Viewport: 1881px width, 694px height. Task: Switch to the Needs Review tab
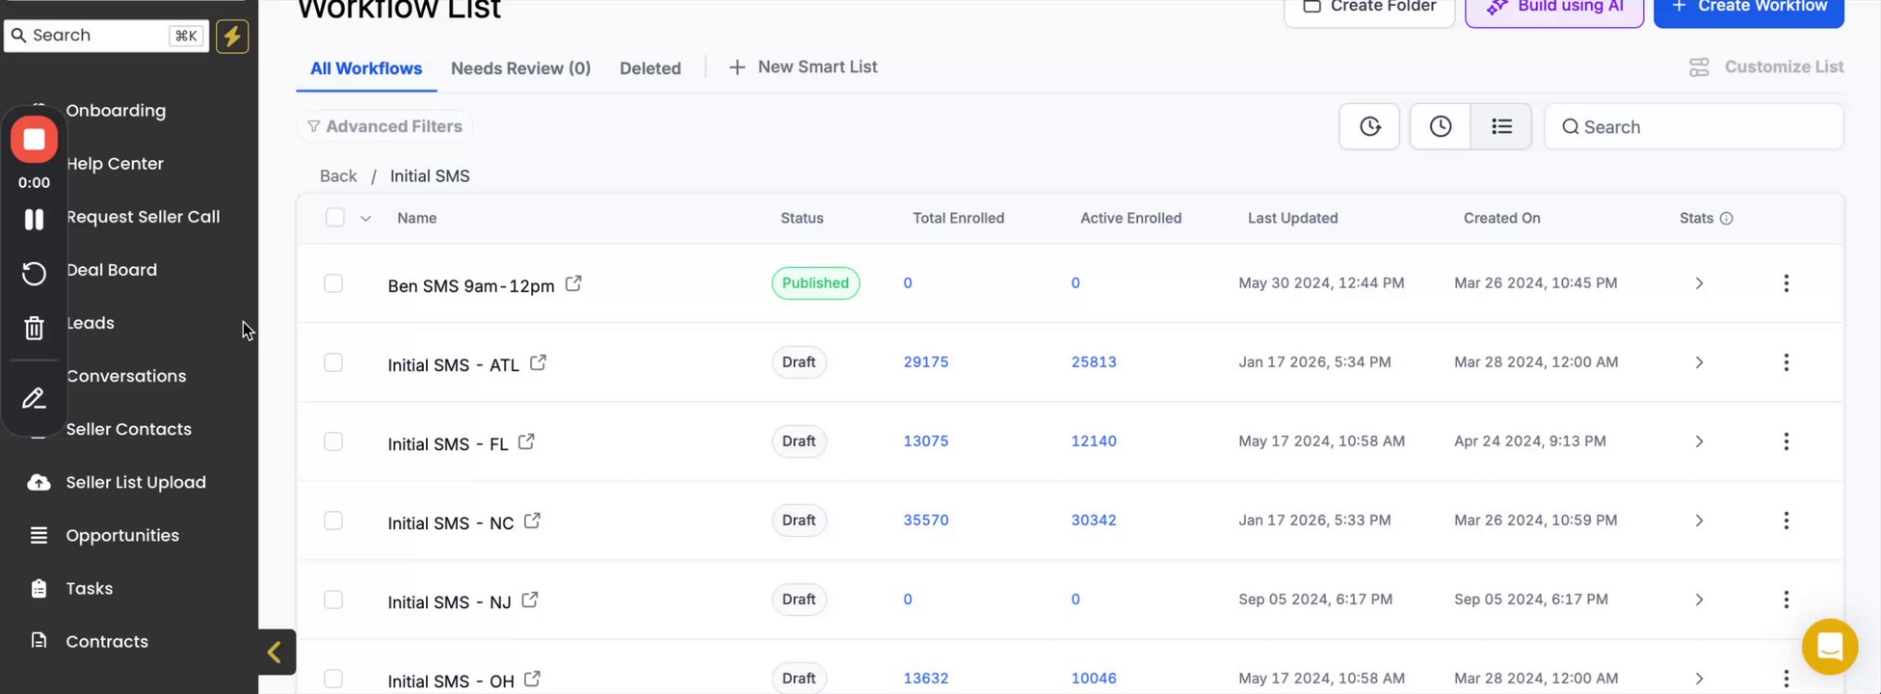pyautogui.click(x=520, y=68)
